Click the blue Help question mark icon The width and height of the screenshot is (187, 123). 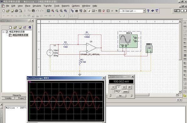click(x=148, y=11)
